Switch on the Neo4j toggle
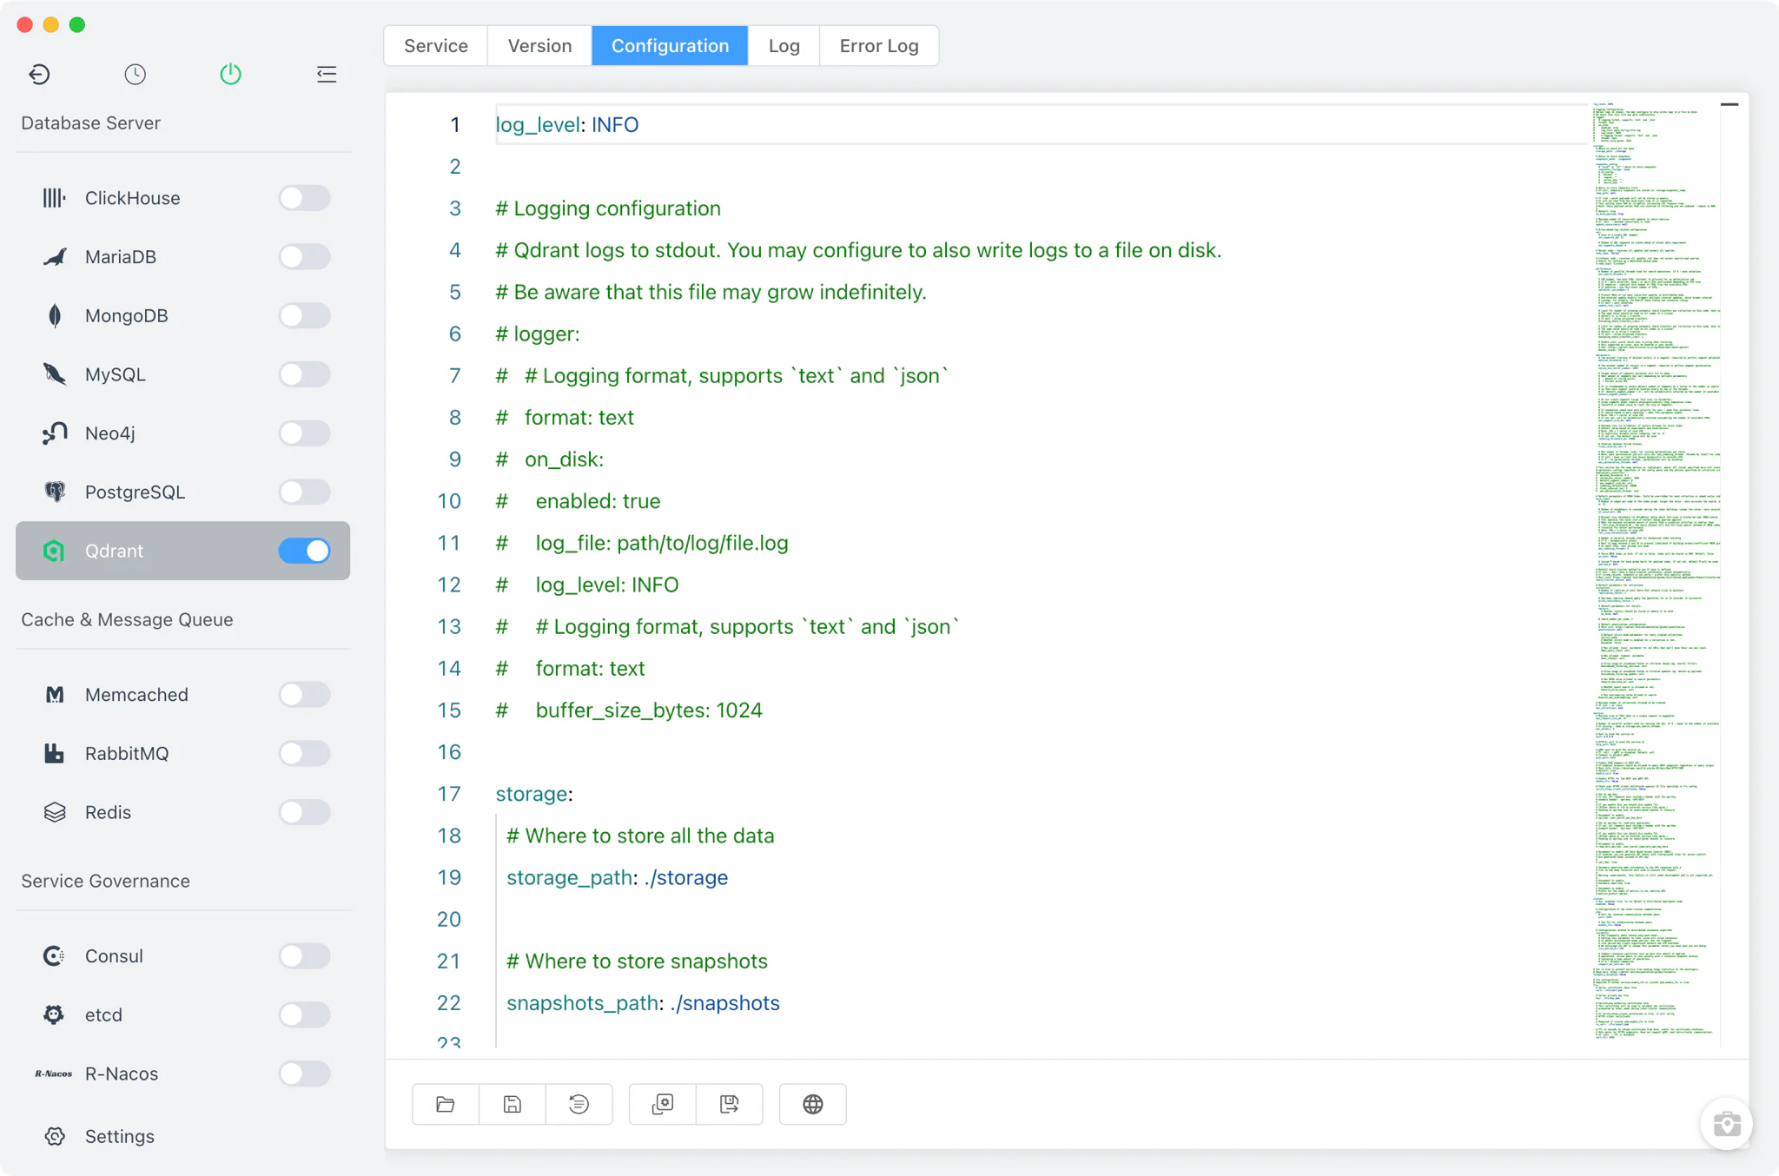The height and width of the screenshot is (1176, 1779). point(304,433)
